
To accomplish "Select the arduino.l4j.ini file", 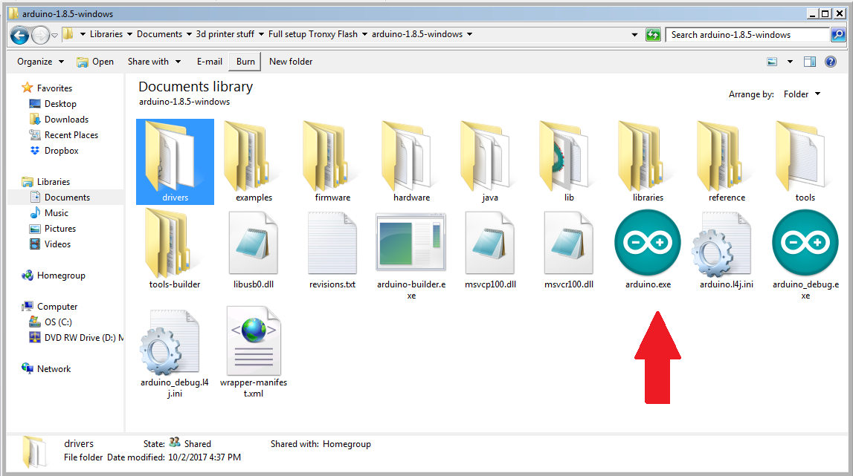I will (x=727, y=250).
